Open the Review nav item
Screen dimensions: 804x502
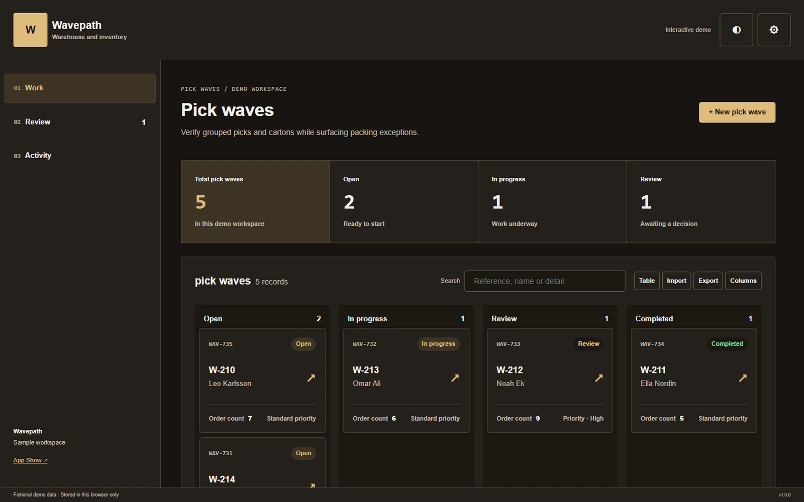[x=80, y=122]
